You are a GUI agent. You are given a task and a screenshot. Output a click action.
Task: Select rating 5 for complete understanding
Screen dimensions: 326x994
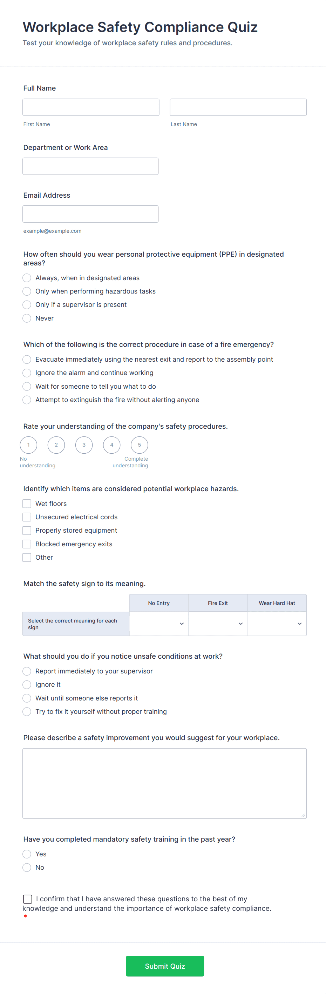(x=139, y=445)
